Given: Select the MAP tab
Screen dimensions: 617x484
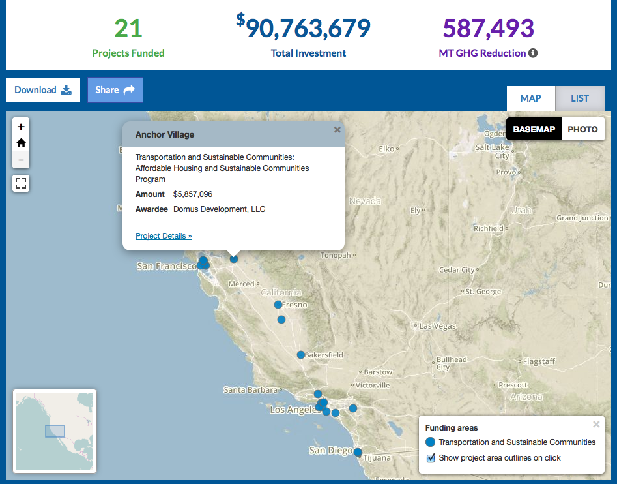Looking at the screenshot, I should (530, 98).
